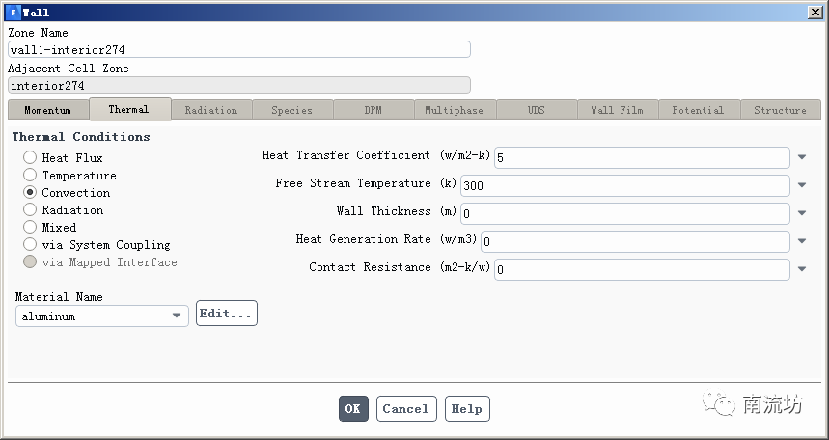Click the Fluent app icon in title bar

13,12
